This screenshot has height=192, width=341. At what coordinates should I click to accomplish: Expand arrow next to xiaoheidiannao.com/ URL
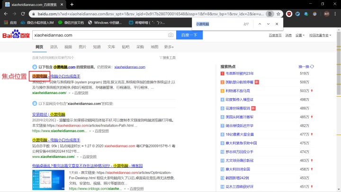click(69, 93)
